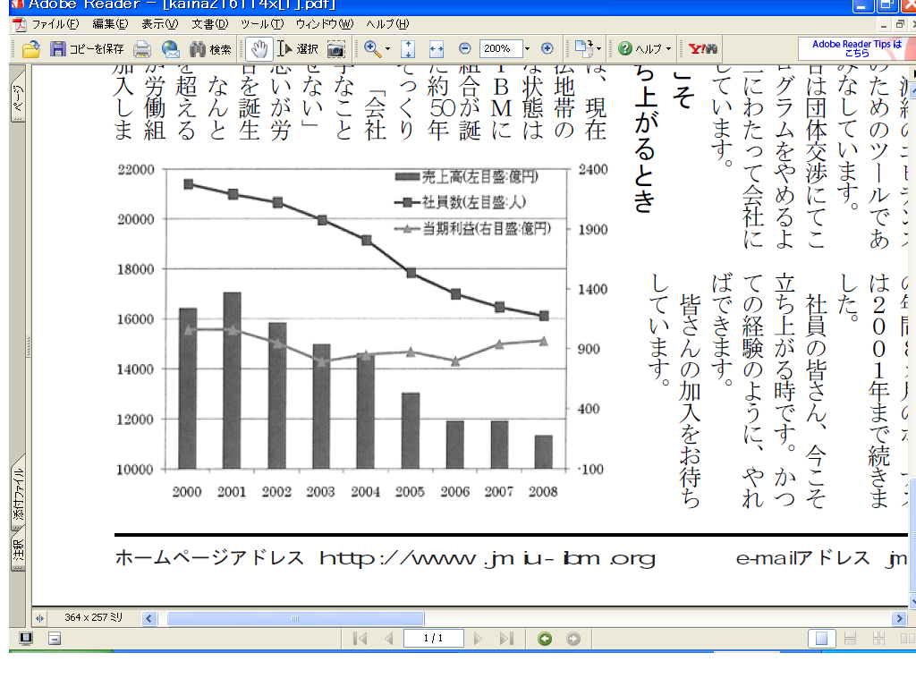Image resolution: width=916 pixels, height=687 pixels.
Task: Click the Email globe icon
Action: (170, 49)
